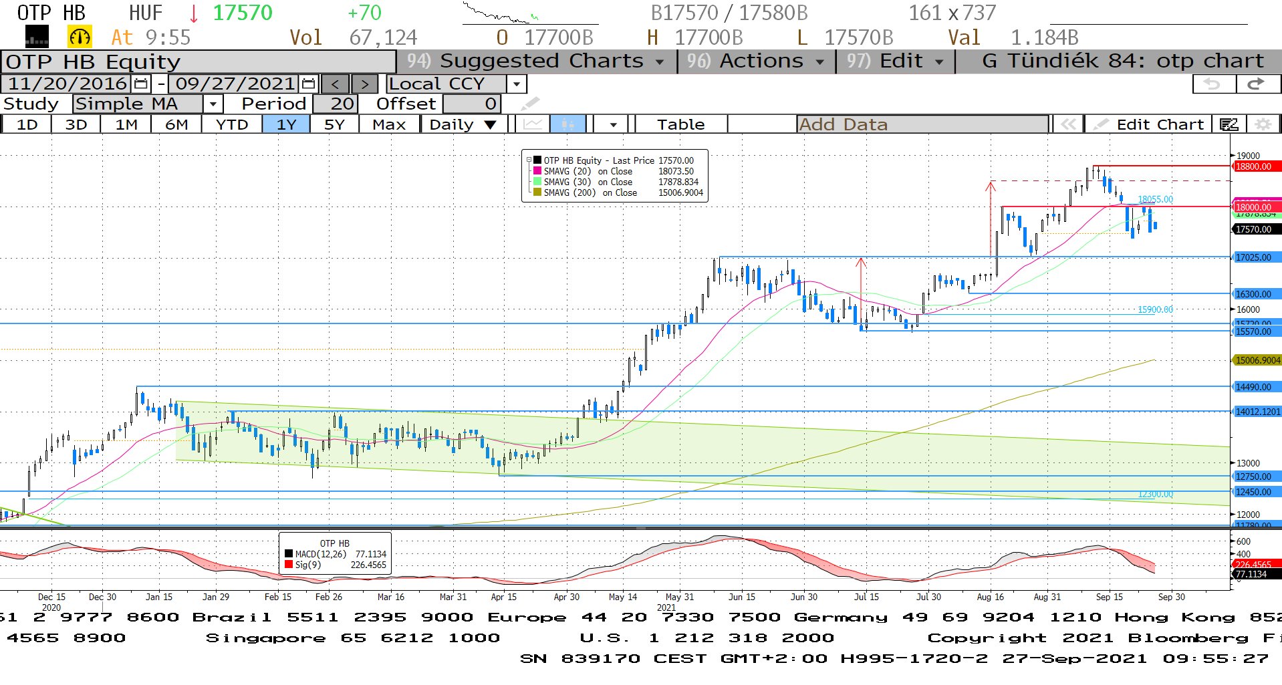Open the Simple MA study dropdown arrow

(x=213, y=104)
